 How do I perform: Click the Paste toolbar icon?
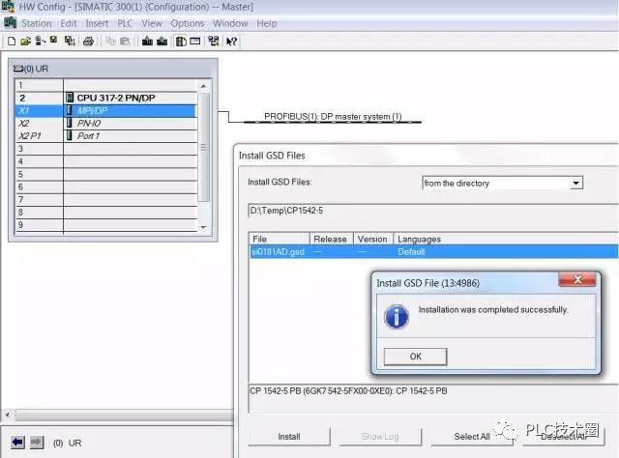[x=125, y=41]
